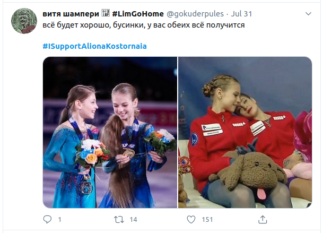Open the left podium photo with medals
The width and height of the screenshot is (323, 233).
click(x=110, y=132)
